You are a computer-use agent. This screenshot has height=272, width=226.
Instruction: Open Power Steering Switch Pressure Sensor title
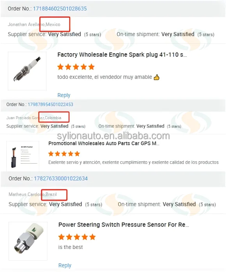click(124, 225)
